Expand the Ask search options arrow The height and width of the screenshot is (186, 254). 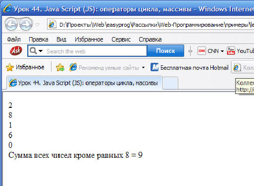(41, 51)
